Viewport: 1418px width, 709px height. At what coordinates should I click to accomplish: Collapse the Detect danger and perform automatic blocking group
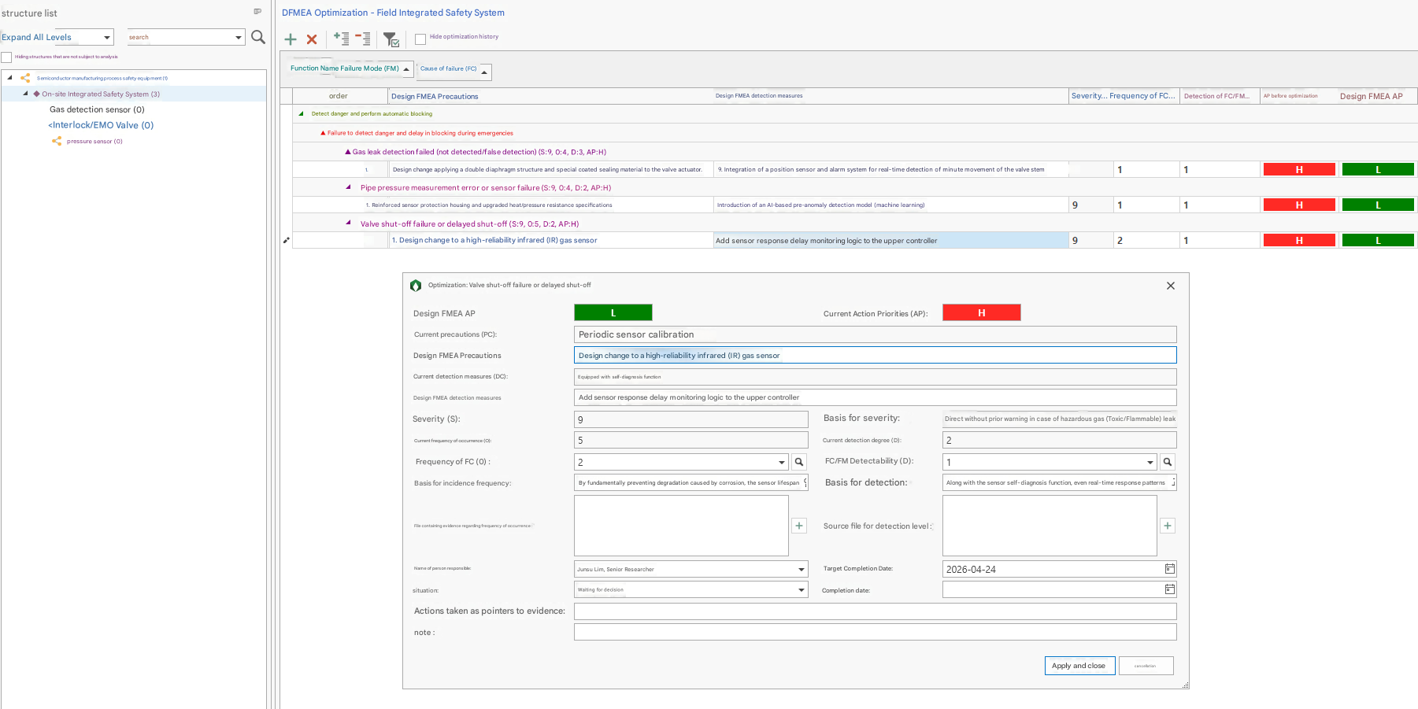click(301, 113)
